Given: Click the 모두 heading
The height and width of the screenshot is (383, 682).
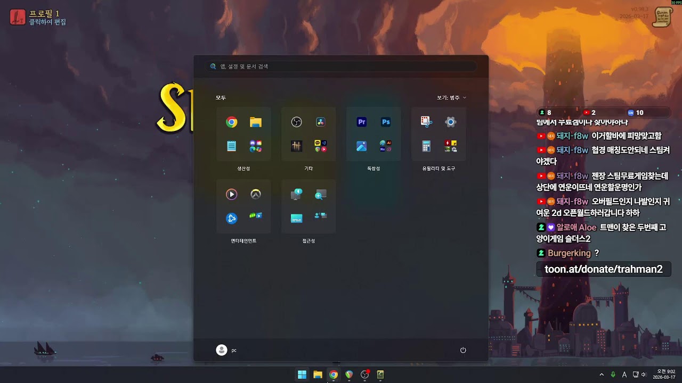Looking at the screenshot, I should (x=221, y=98).
